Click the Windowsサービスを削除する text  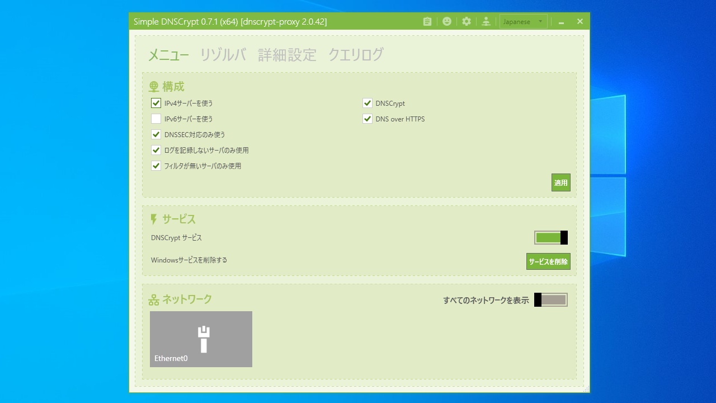(x=189, y=260)
